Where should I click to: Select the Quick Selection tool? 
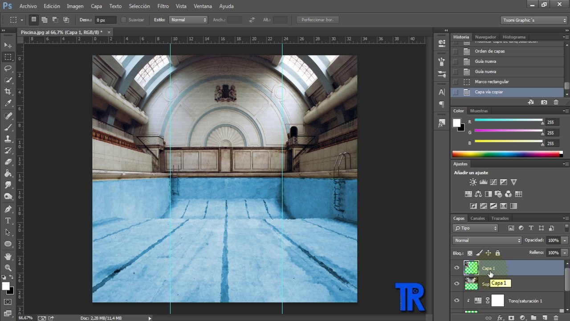[x=8, y=80]
